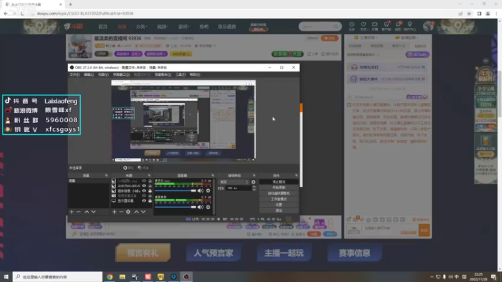Open source Filters button above docks
Screen dimensions: 502x282
(143, 168)
